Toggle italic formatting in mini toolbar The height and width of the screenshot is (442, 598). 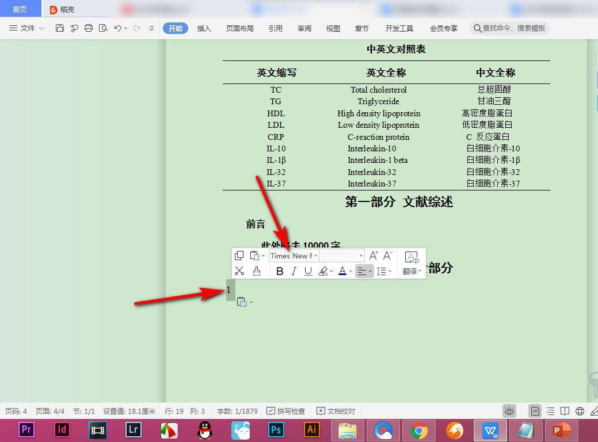(x=294, y=271)
